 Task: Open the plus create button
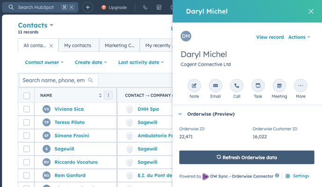(x=88, y=7)
